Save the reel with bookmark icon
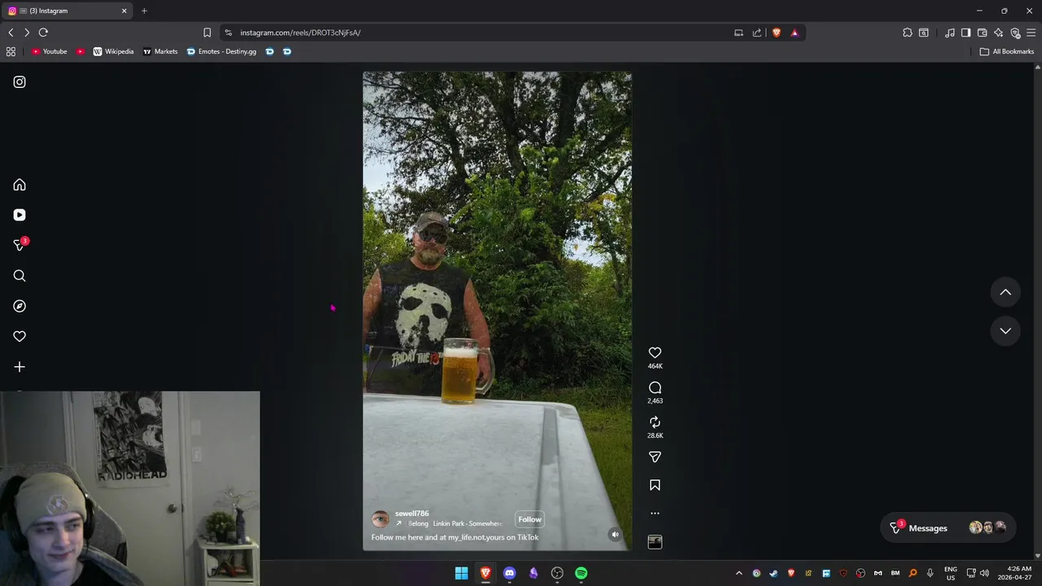The image size is (1042, 586). click(x=655, y=485)
